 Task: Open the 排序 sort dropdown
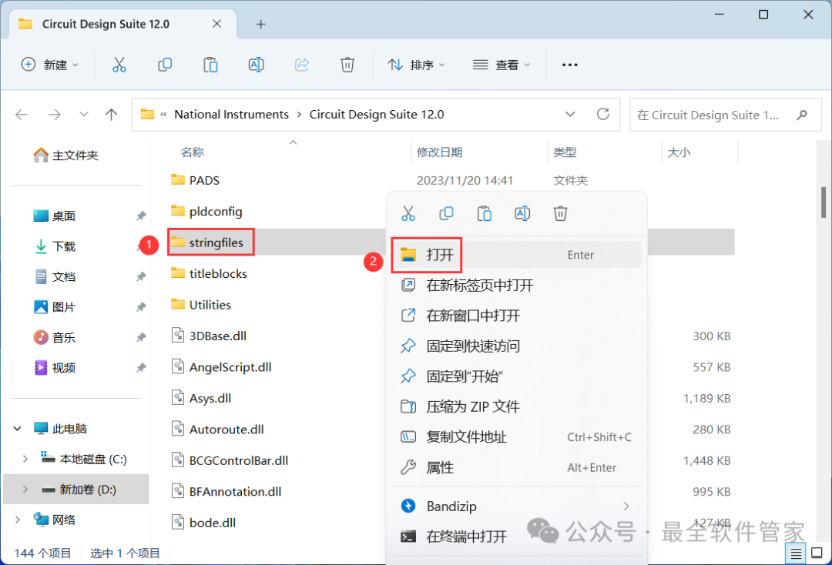click(417, 65)
